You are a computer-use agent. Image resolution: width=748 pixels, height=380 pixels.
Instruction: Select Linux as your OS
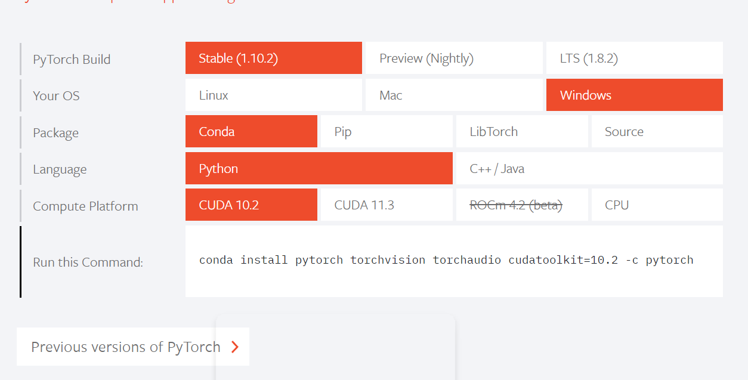pos(274,95)
